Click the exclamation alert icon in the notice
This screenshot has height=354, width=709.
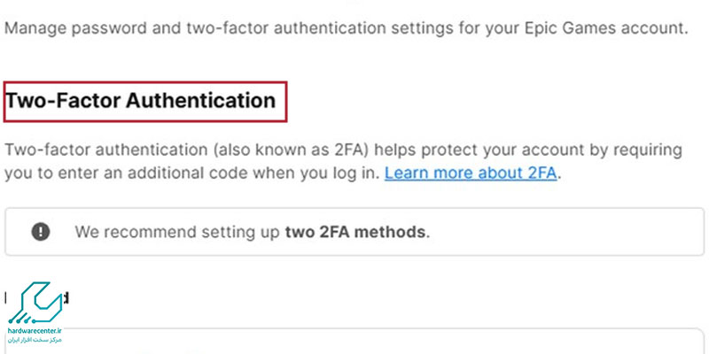coord(41,232)
